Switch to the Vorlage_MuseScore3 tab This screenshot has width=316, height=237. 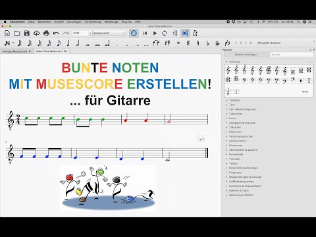[14, 51]
